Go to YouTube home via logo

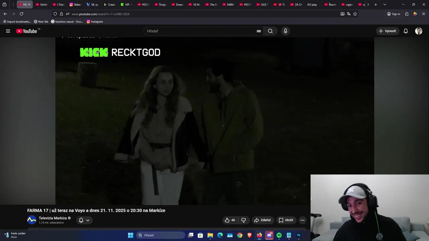click(26, 31)
